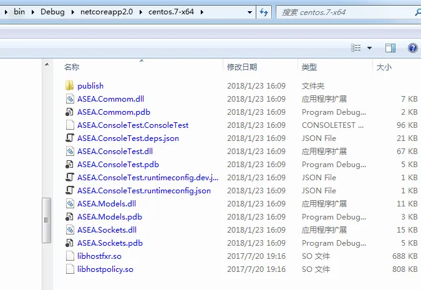Select the file name ASEA.Commom.dll
The height and width of the screenshot is (290, 421).
[x=110, y=99]
